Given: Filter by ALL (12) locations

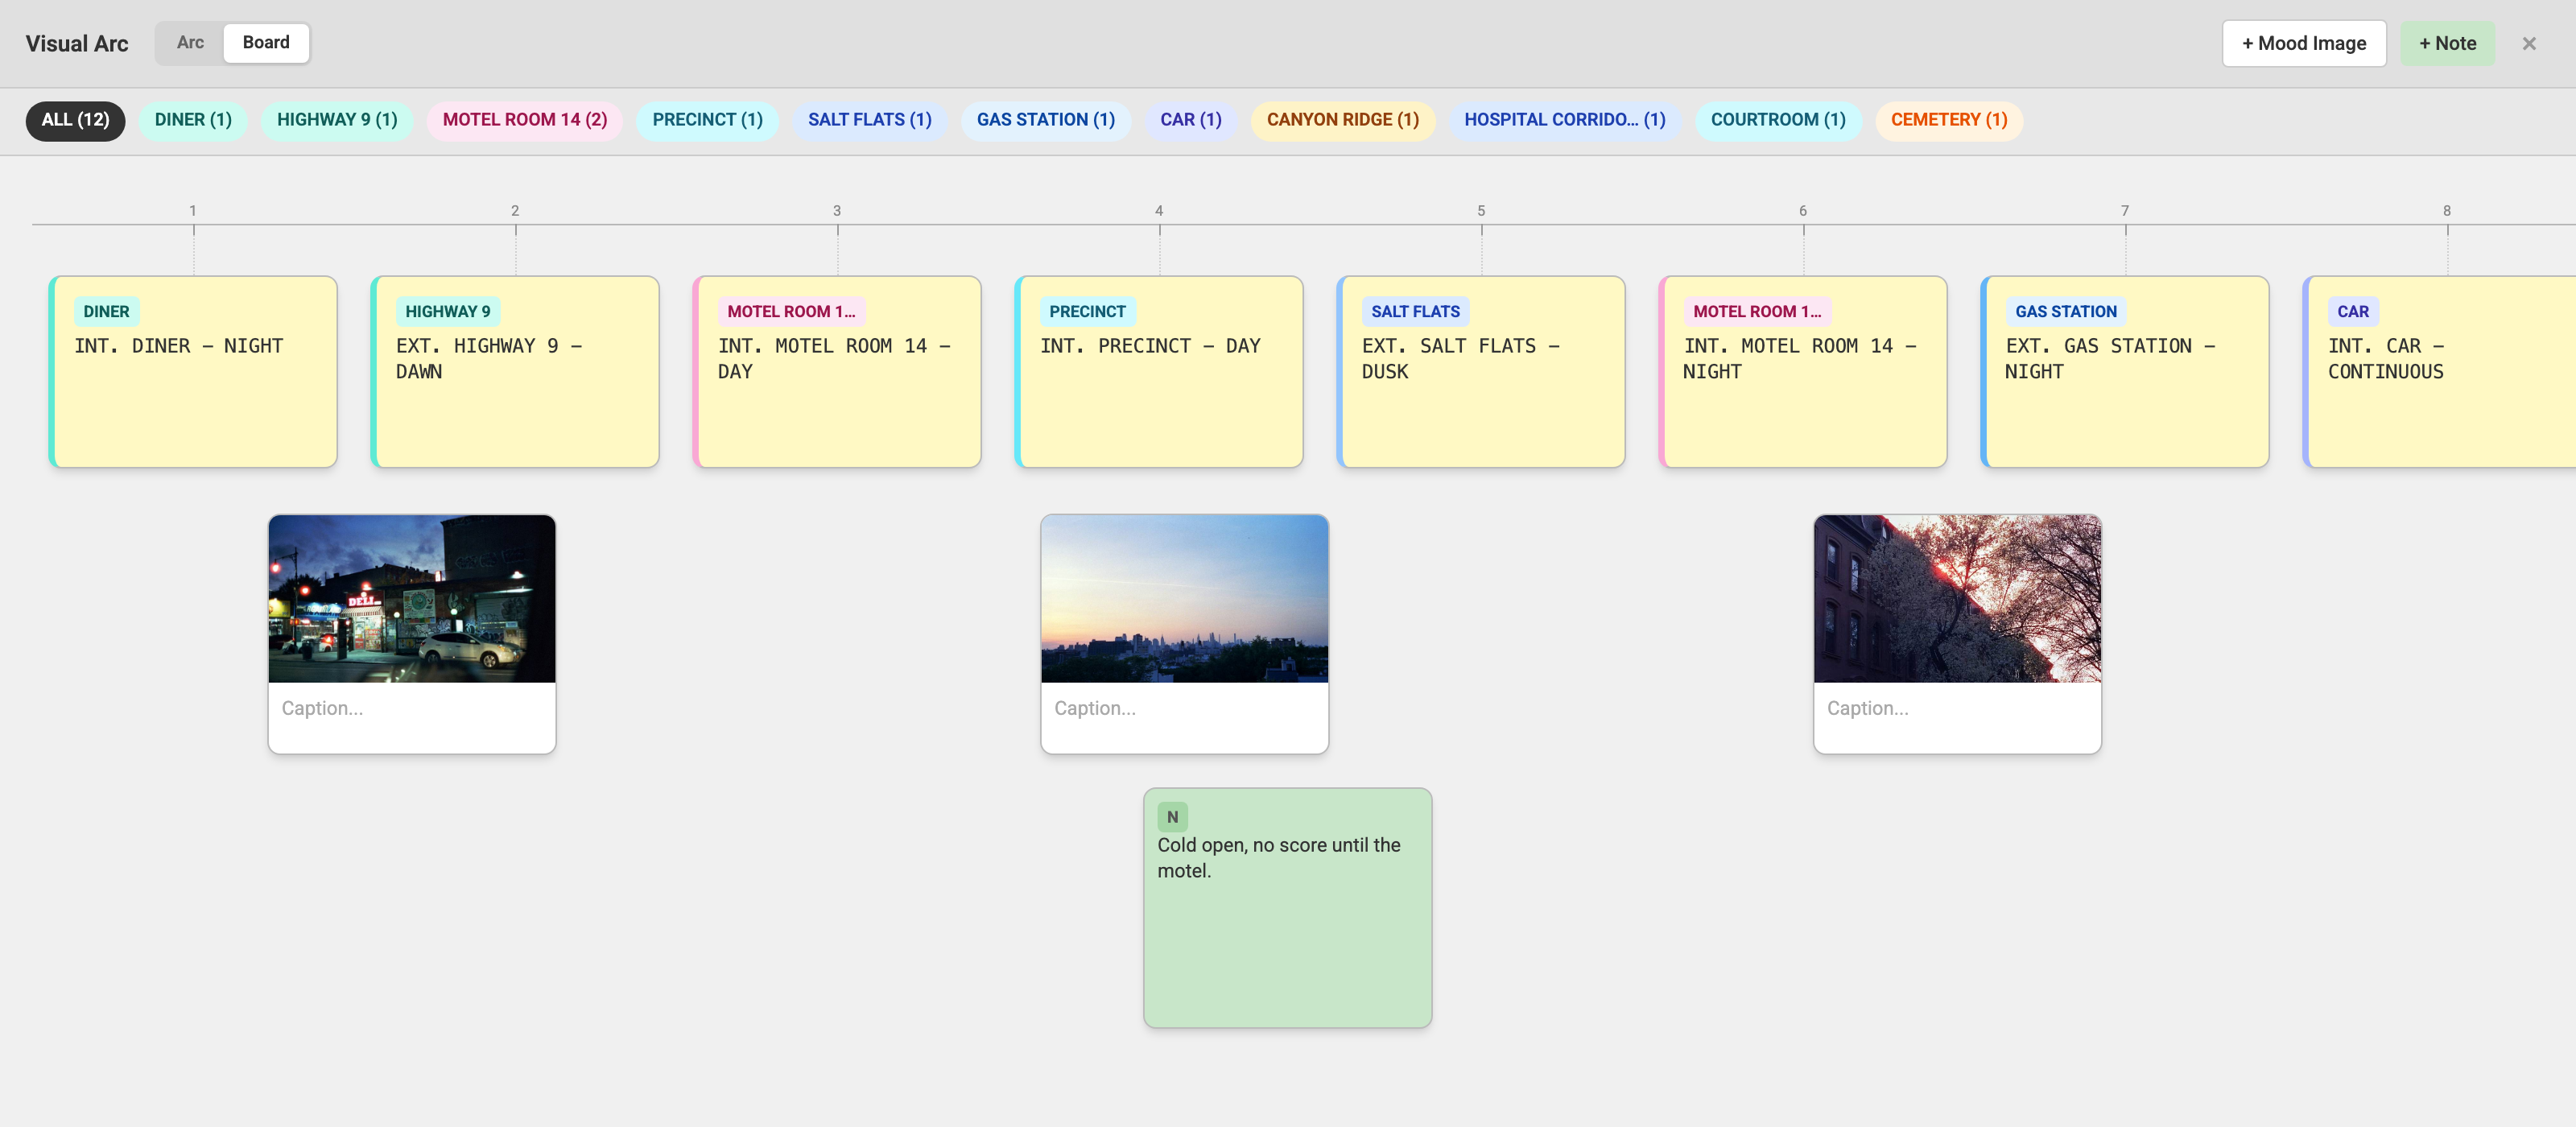Looking at the screenshot, I should tap(75, 120).
